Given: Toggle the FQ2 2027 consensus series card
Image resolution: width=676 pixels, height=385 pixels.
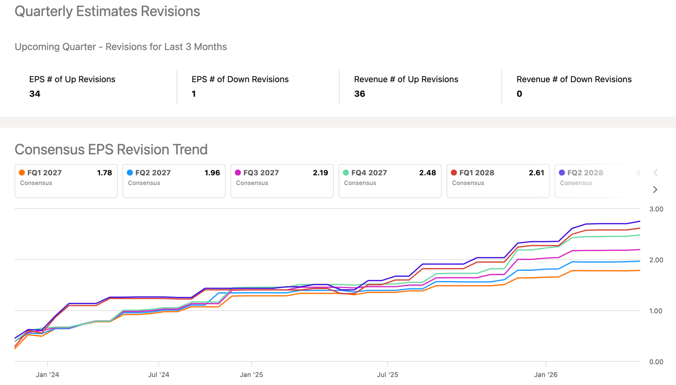Looking at the screenshot, I should pos(174,181).
